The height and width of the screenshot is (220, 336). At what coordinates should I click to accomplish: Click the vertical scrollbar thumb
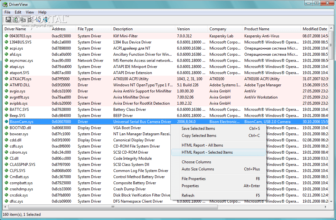[x=331, y=45]
